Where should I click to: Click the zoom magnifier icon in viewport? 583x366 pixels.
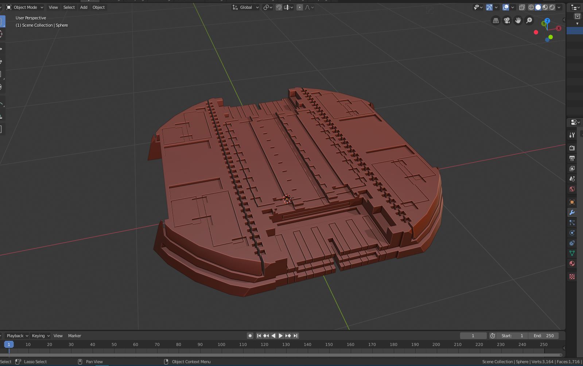coord(529,21)
